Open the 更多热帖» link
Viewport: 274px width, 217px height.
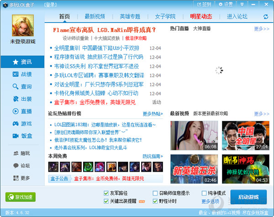tap(153, 114)
